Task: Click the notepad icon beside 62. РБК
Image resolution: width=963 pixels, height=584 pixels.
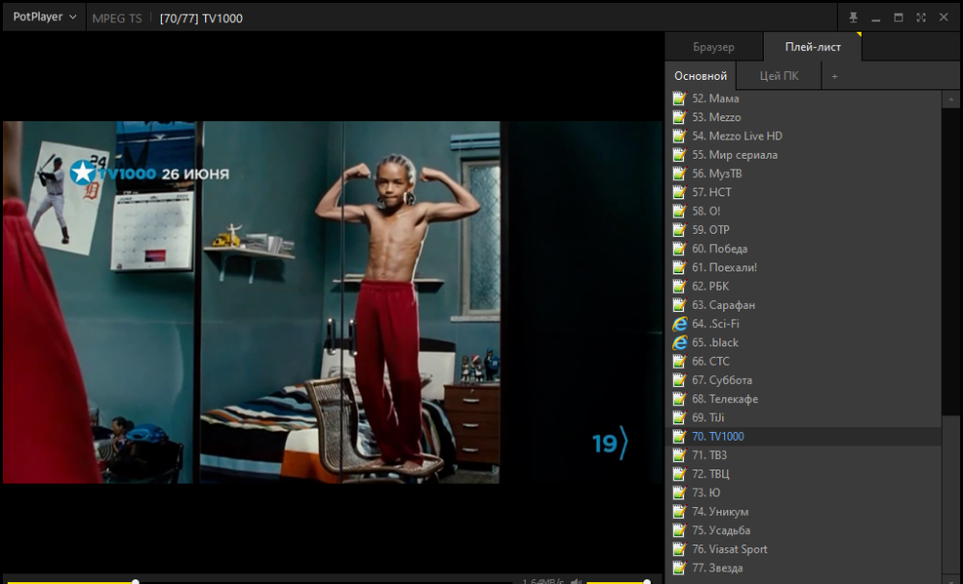Action: pyautogui.click(x=679, y=286)
